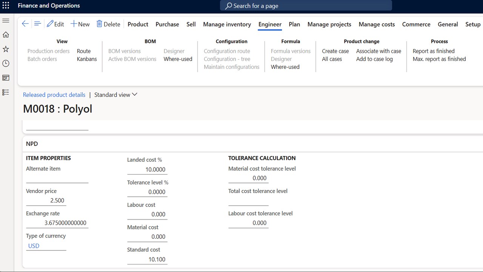Viewport: 483px width, 272px height.
Task: Open the General tab
Action: click(x=448, y=24)
